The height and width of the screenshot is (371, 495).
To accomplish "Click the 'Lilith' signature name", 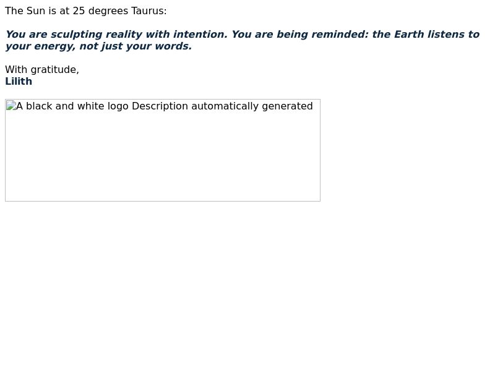I will (x=19, y=82).
